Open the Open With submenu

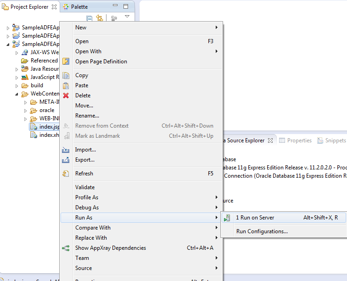pyautogui.click(x=142, y=51)
